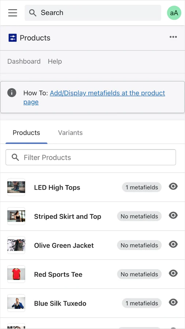Image resolution: width=185 pixels, height=329 pixels.
Task: Toggle eye icon for Blue Silk Tuxedo
Action: pos(173,302)
